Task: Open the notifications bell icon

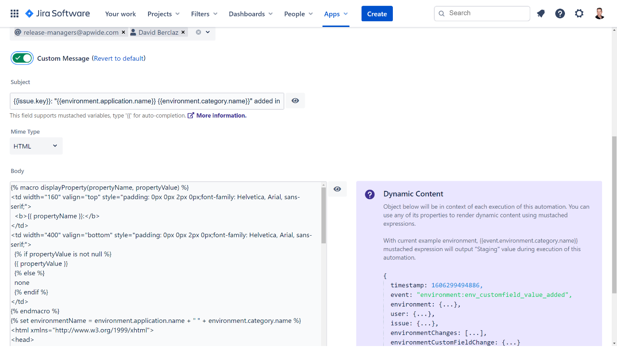Action: [x=541, y=13]
